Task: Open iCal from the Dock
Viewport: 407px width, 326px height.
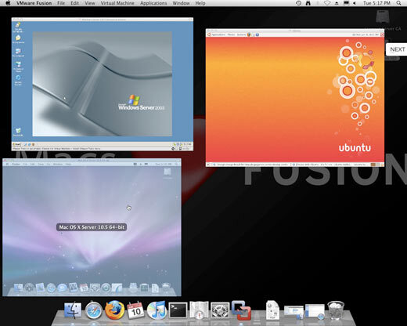Action: 135,310
